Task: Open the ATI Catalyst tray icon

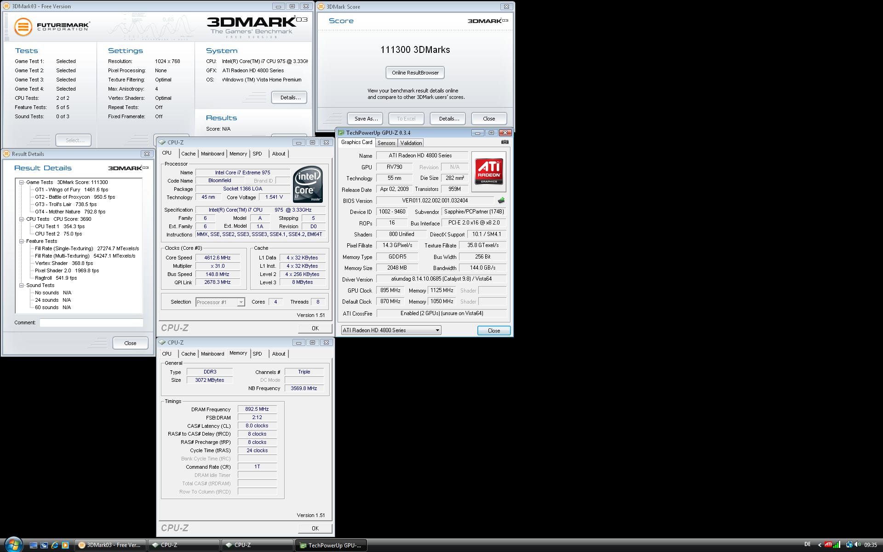Action: [828, 545]
